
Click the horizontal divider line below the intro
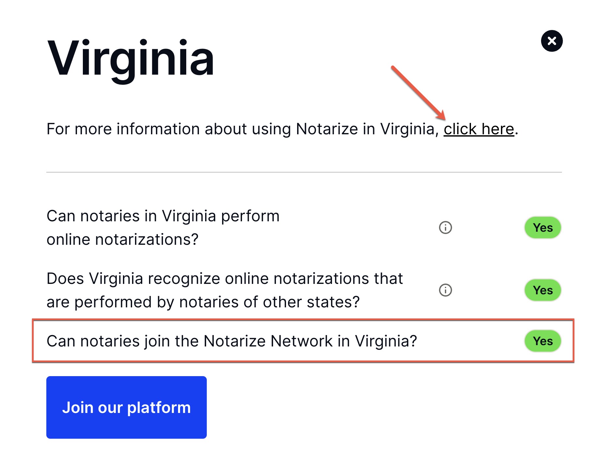304,172
